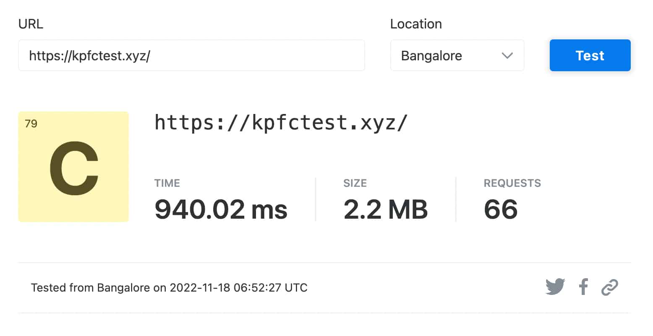Screen dimensions: 653x336
Task: Click the 66 requests count
Action: click(501, 209)
